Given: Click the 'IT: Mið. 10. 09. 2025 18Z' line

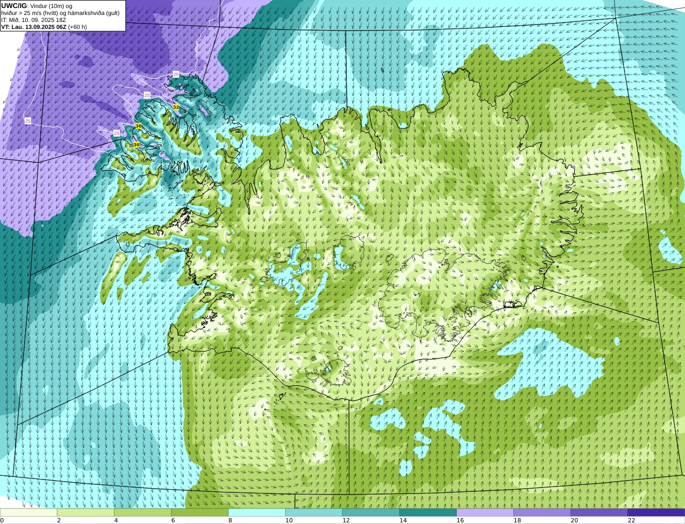Looking at the screenshot, I should [34, 20].
